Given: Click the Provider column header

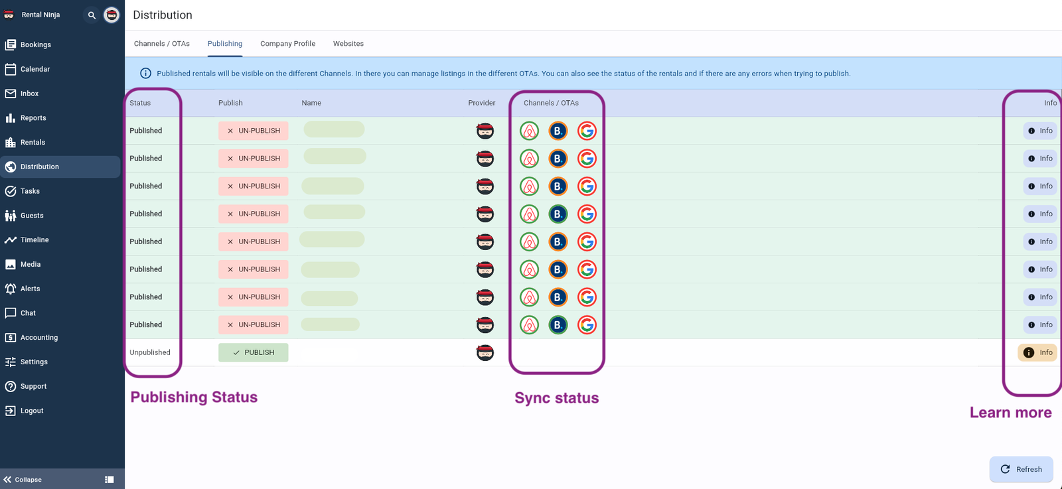Looking at the screenshot, I should [482, 103].
